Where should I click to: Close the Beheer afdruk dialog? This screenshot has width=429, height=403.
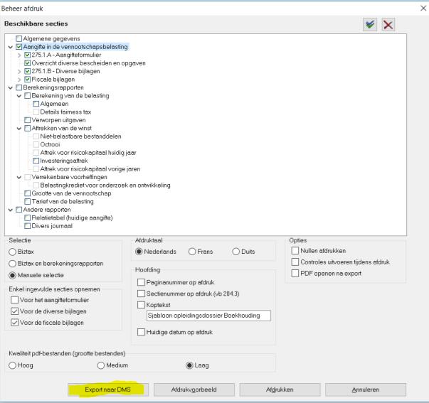click(423, 7)
